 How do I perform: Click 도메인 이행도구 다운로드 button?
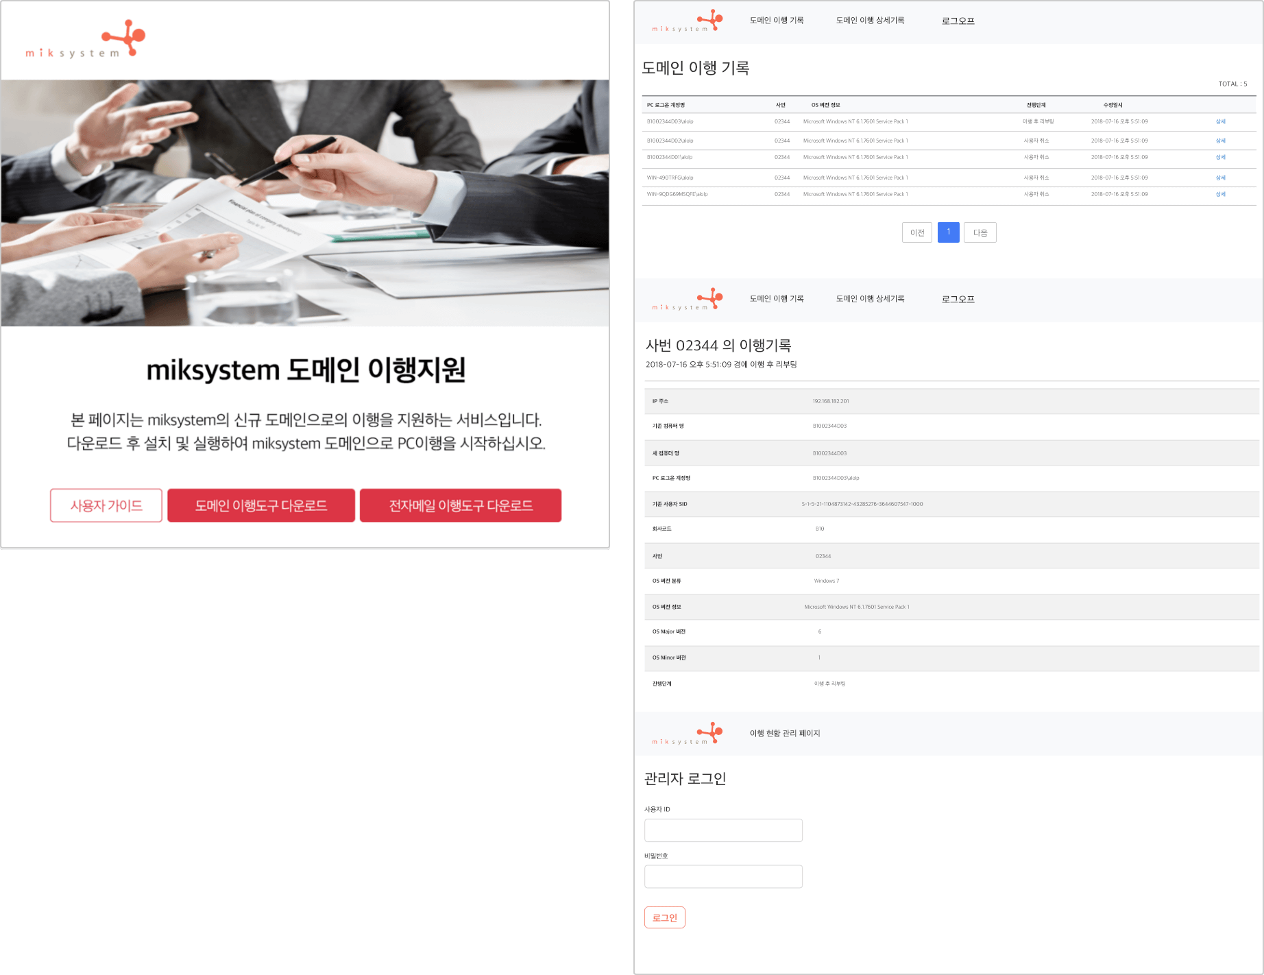[261, 505]
